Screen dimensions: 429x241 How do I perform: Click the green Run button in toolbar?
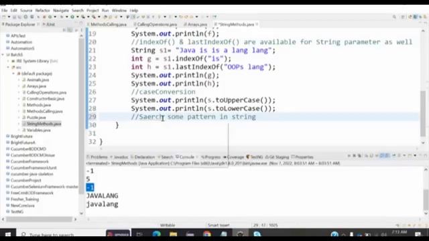[72, 17]
